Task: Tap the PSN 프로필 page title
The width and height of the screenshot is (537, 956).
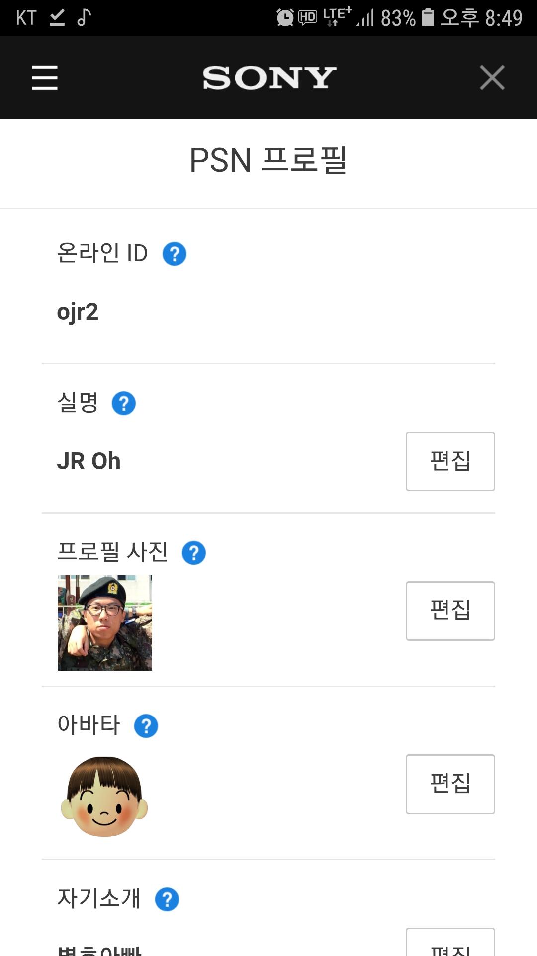Action: (x=268, y=160)
